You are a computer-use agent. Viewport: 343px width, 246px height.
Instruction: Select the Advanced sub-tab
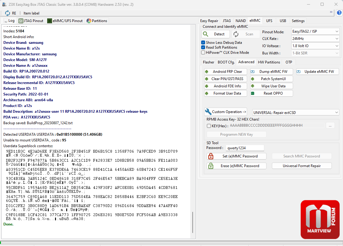point(246,62)
